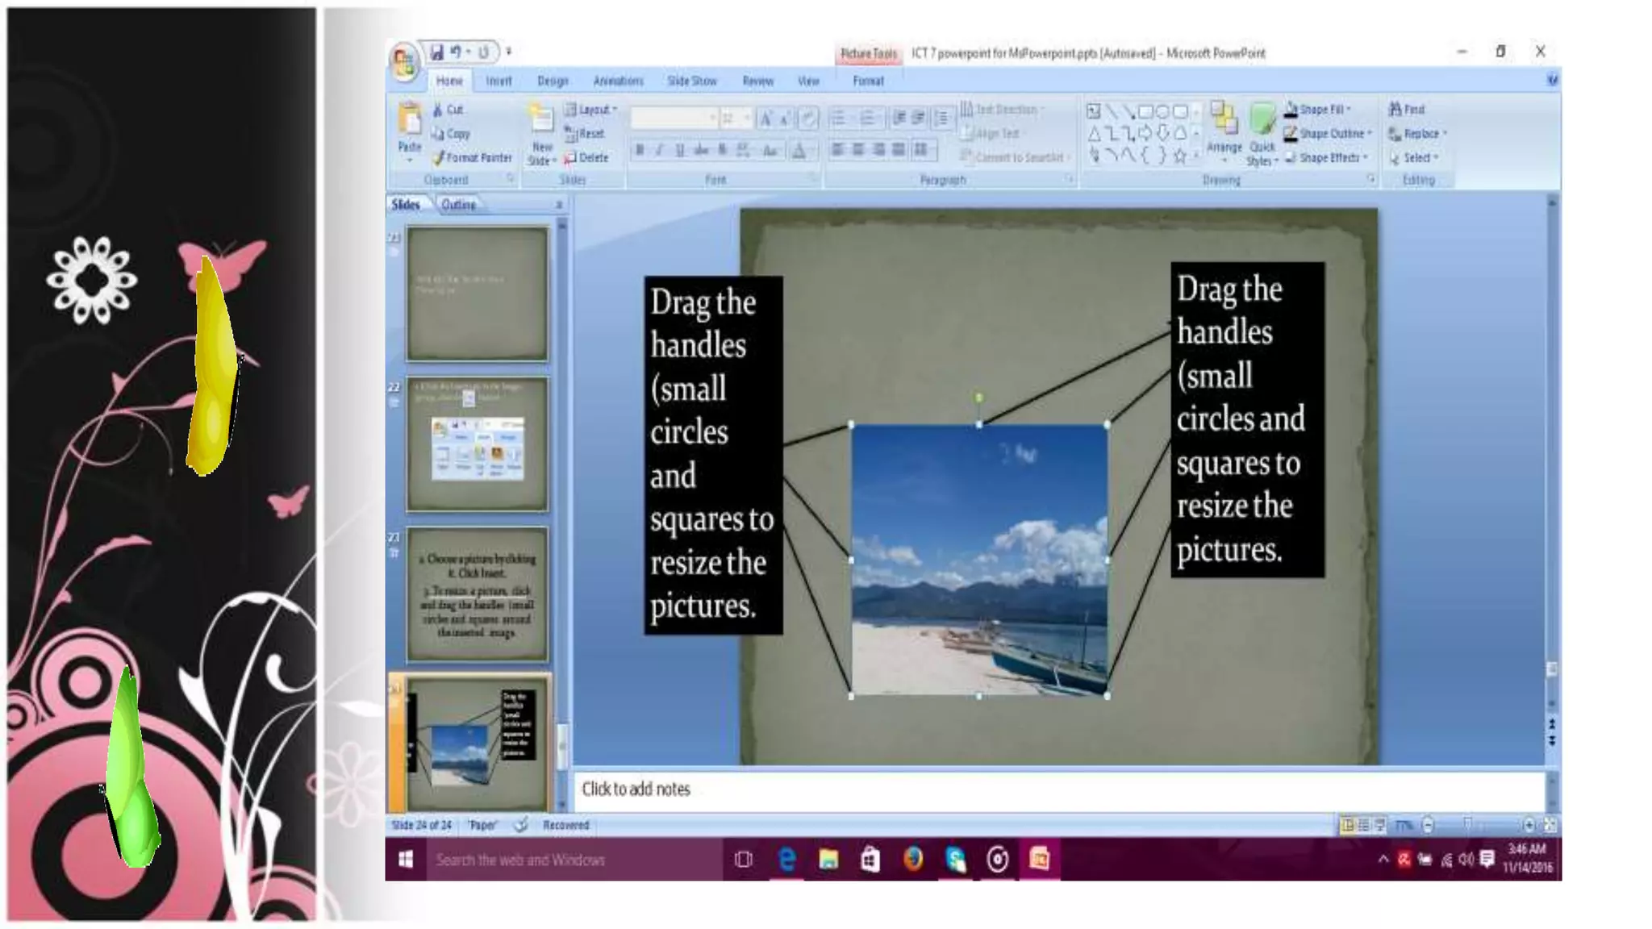This screenshot has height=929, width=1652.
Task: Toggle Bold formatting button
Action: (640, 150)
